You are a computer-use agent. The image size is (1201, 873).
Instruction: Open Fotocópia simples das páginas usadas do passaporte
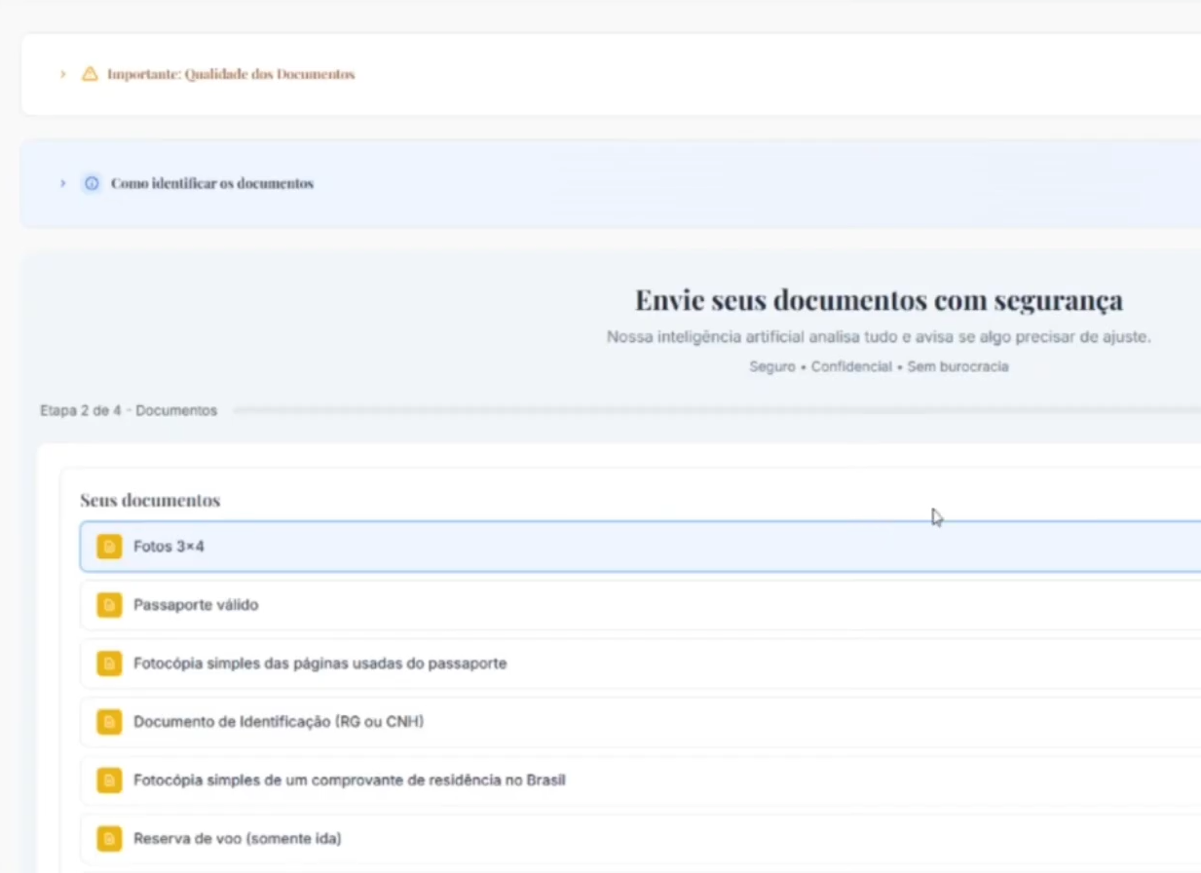coord(640,664)
